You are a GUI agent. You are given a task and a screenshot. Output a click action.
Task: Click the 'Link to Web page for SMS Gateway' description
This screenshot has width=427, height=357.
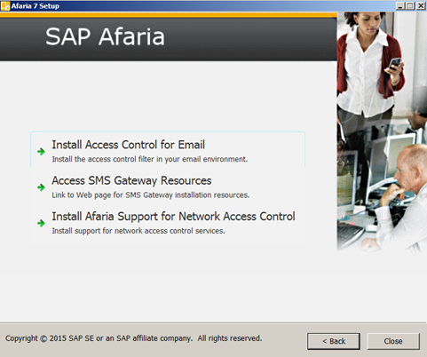tap(151, 195)
